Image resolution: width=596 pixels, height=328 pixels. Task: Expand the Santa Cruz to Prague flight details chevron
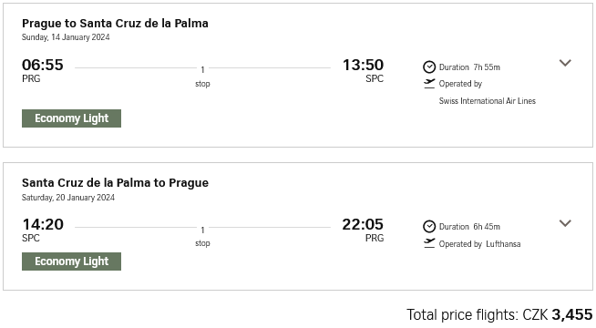click(565, 223)
